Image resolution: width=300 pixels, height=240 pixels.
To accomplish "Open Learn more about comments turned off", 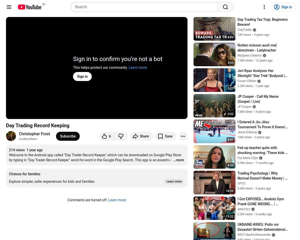I will tap(117, 200).
